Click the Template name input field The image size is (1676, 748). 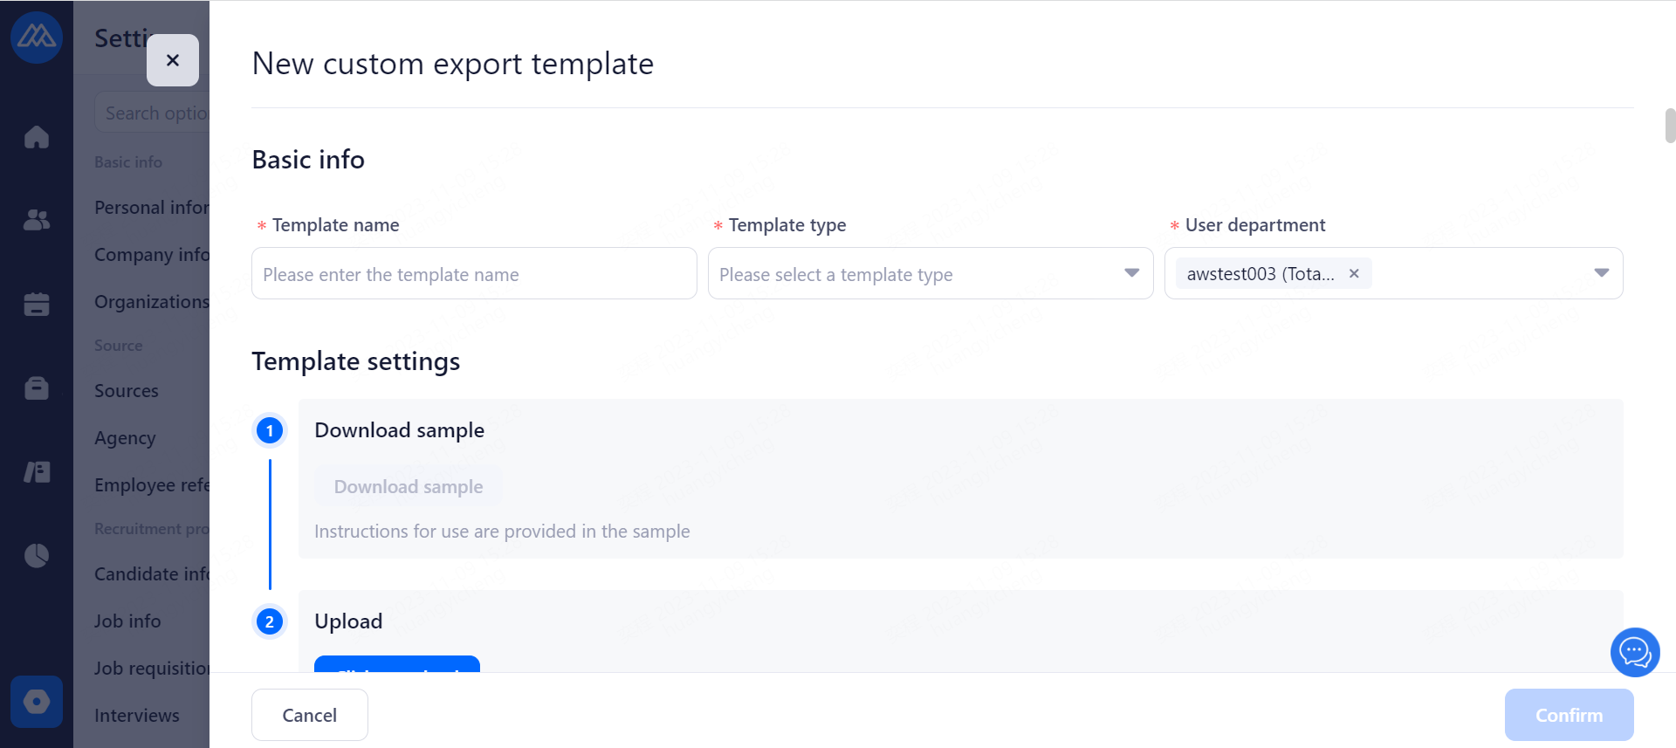[474, 274]
